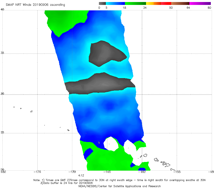Click the brown 50-64 segment of the color bar

coord(180,3)
